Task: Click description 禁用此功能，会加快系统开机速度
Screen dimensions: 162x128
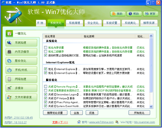Action: [x=103, y=56]
